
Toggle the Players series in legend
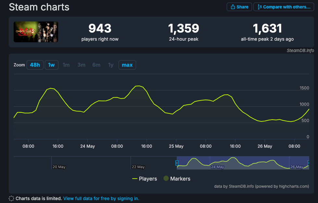coord(145,179)
